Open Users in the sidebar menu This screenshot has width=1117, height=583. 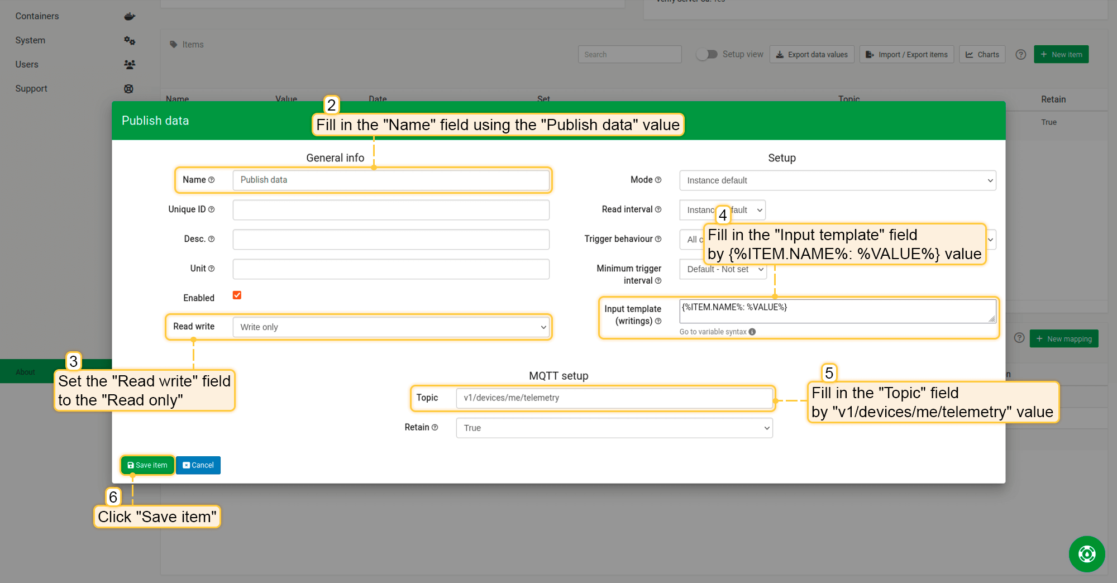(x=27, y=65)
